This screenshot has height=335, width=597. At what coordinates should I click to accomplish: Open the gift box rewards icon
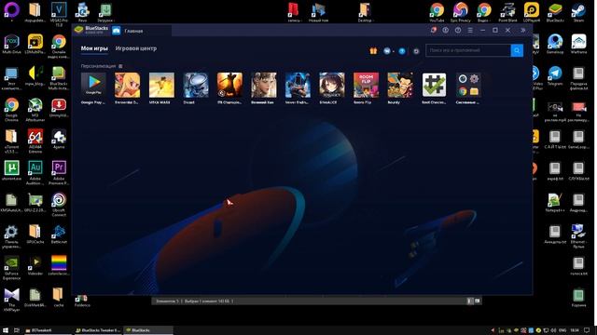click(373, 51)
